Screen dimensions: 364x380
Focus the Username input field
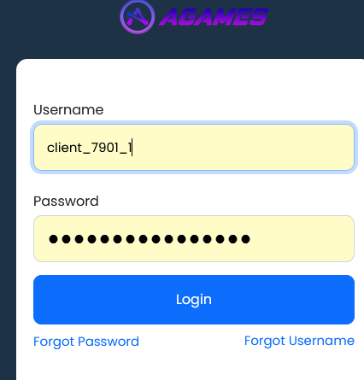click(x=194, y=148)
